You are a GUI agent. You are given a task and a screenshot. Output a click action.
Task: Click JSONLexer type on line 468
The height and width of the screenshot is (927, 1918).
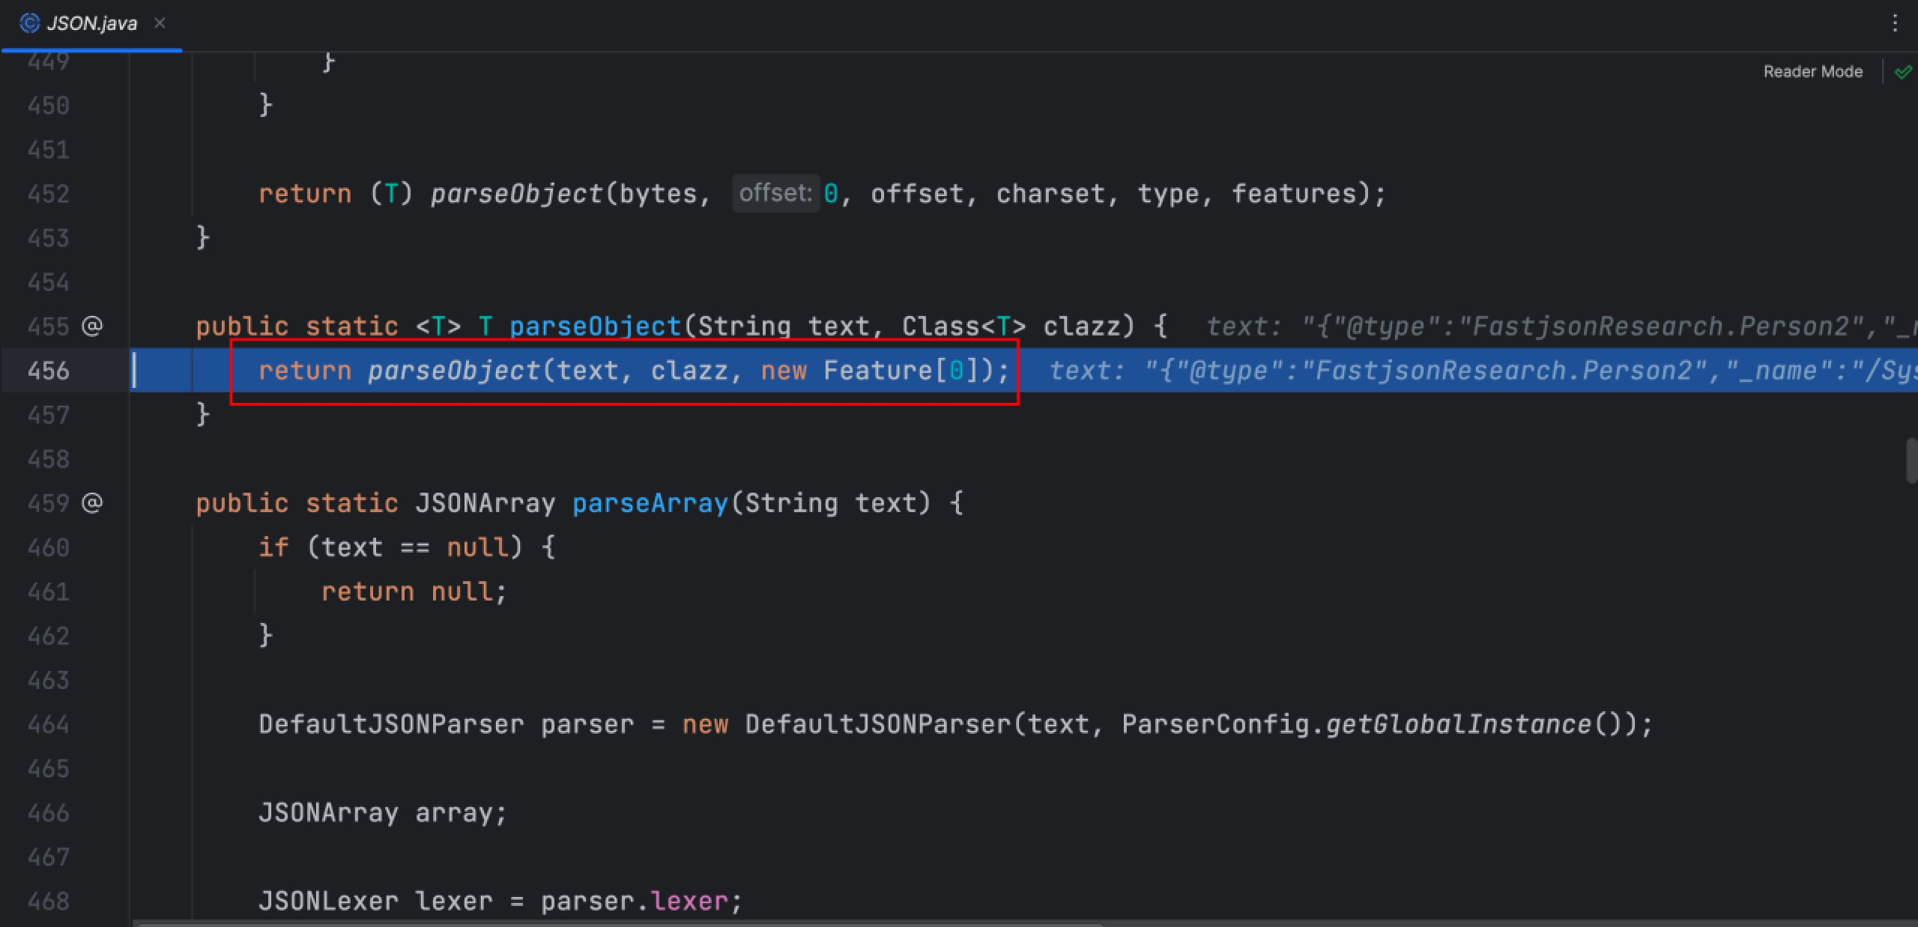328,901
